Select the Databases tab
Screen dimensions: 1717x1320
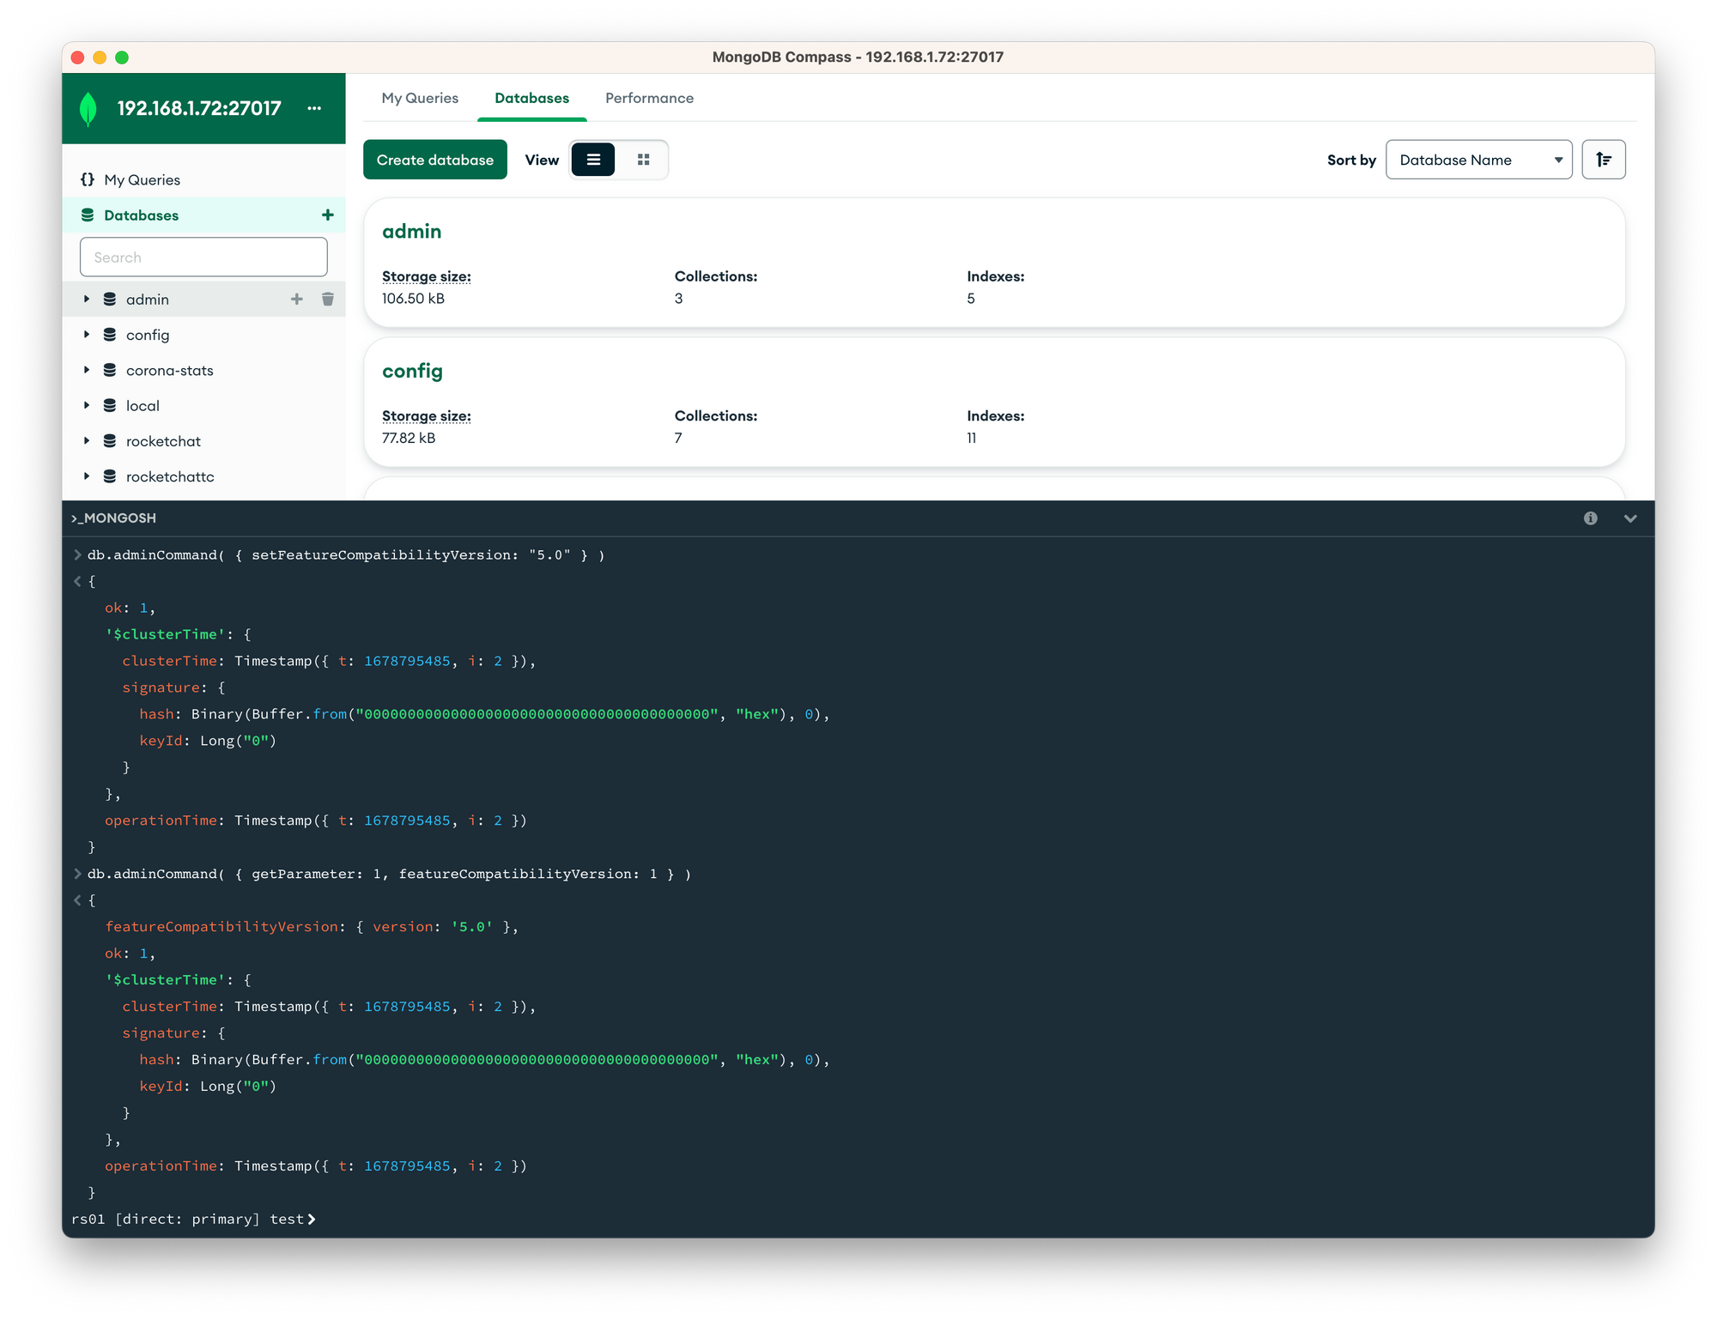[531, 97]
